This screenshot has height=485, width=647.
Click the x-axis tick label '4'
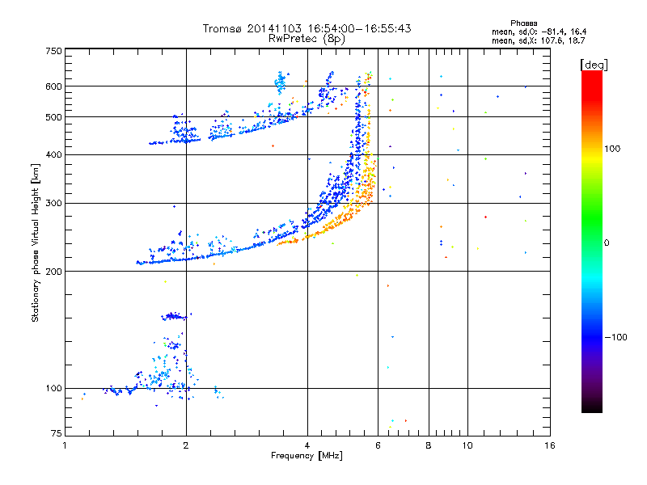tap(307, 445)
